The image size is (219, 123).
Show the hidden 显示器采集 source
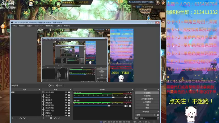66,92
